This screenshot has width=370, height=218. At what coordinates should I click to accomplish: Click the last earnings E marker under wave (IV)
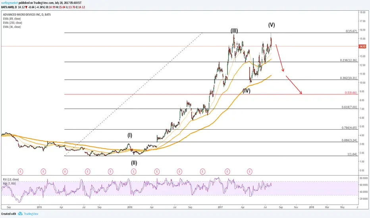[250, 172]
